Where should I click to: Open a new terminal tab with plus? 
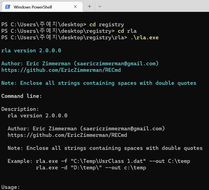(89, 6)
